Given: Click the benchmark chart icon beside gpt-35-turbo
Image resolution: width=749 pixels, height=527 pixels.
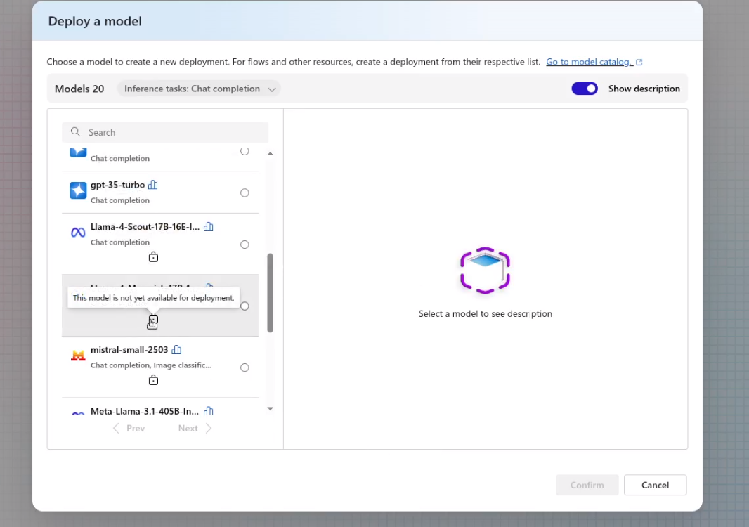Looking at the screenshot, I should [153, 184].
